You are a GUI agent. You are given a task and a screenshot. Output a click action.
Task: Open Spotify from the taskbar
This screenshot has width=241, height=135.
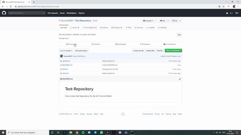point(83,132)
